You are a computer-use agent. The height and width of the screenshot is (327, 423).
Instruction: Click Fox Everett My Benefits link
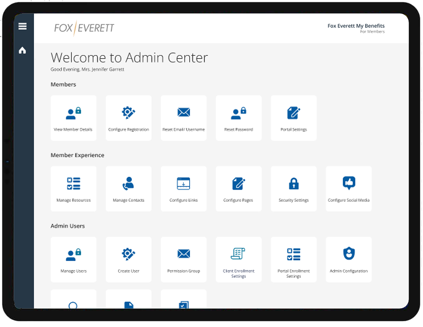(356, 26)
